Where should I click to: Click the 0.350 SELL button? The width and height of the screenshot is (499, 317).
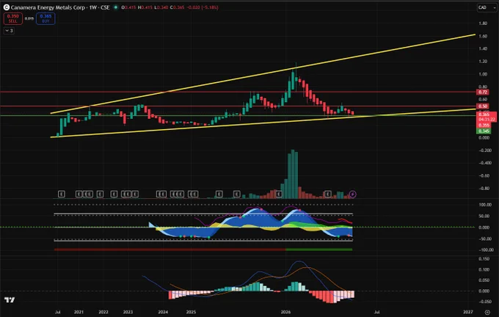[x=12, y=18]
